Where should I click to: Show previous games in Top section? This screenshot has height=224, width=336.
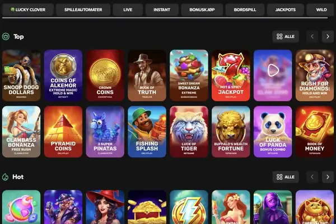[312, 36]
